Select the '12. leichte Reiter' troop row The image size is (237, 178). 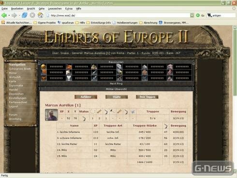(x=122, y=144)
